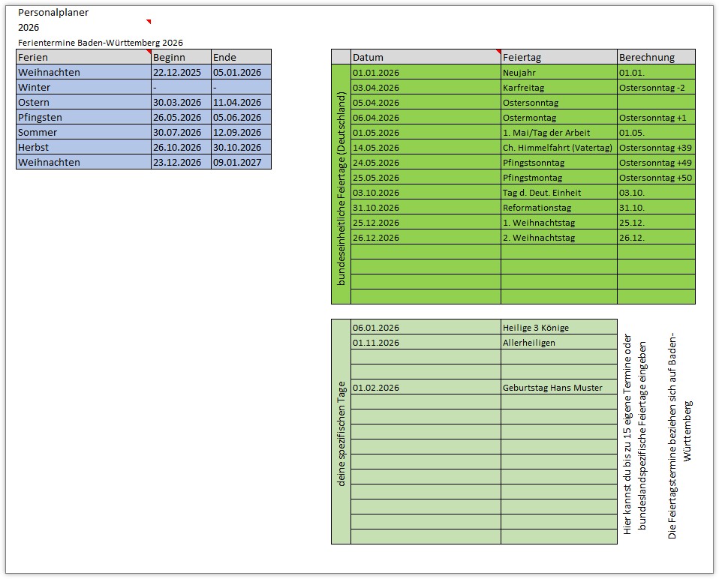Select the Personalplaner title cell
The image size is (719, 579).
(53, 13)
